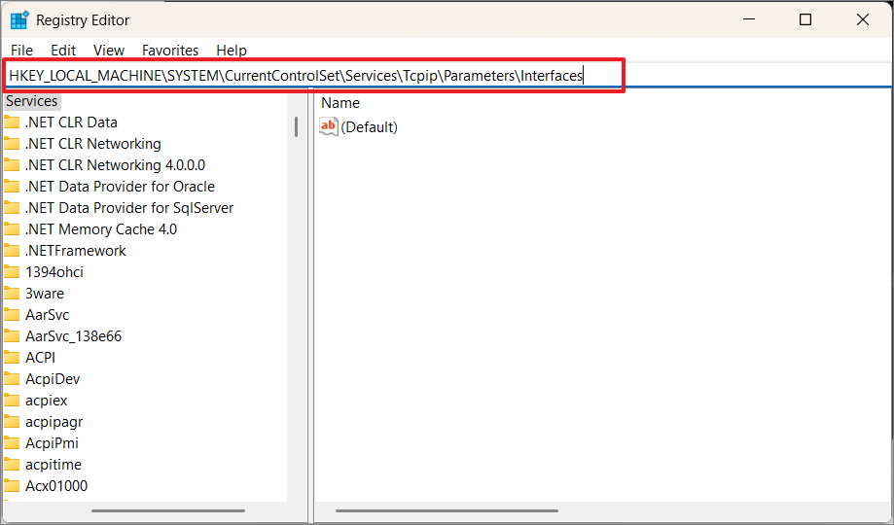Click the Registry Editor app icon in title bar
Viewport: 894px width, 525px height.
tap(19, 20)
